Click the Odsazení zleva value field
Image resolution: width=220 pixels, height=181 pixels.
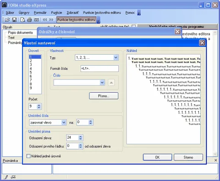[72, 138]
